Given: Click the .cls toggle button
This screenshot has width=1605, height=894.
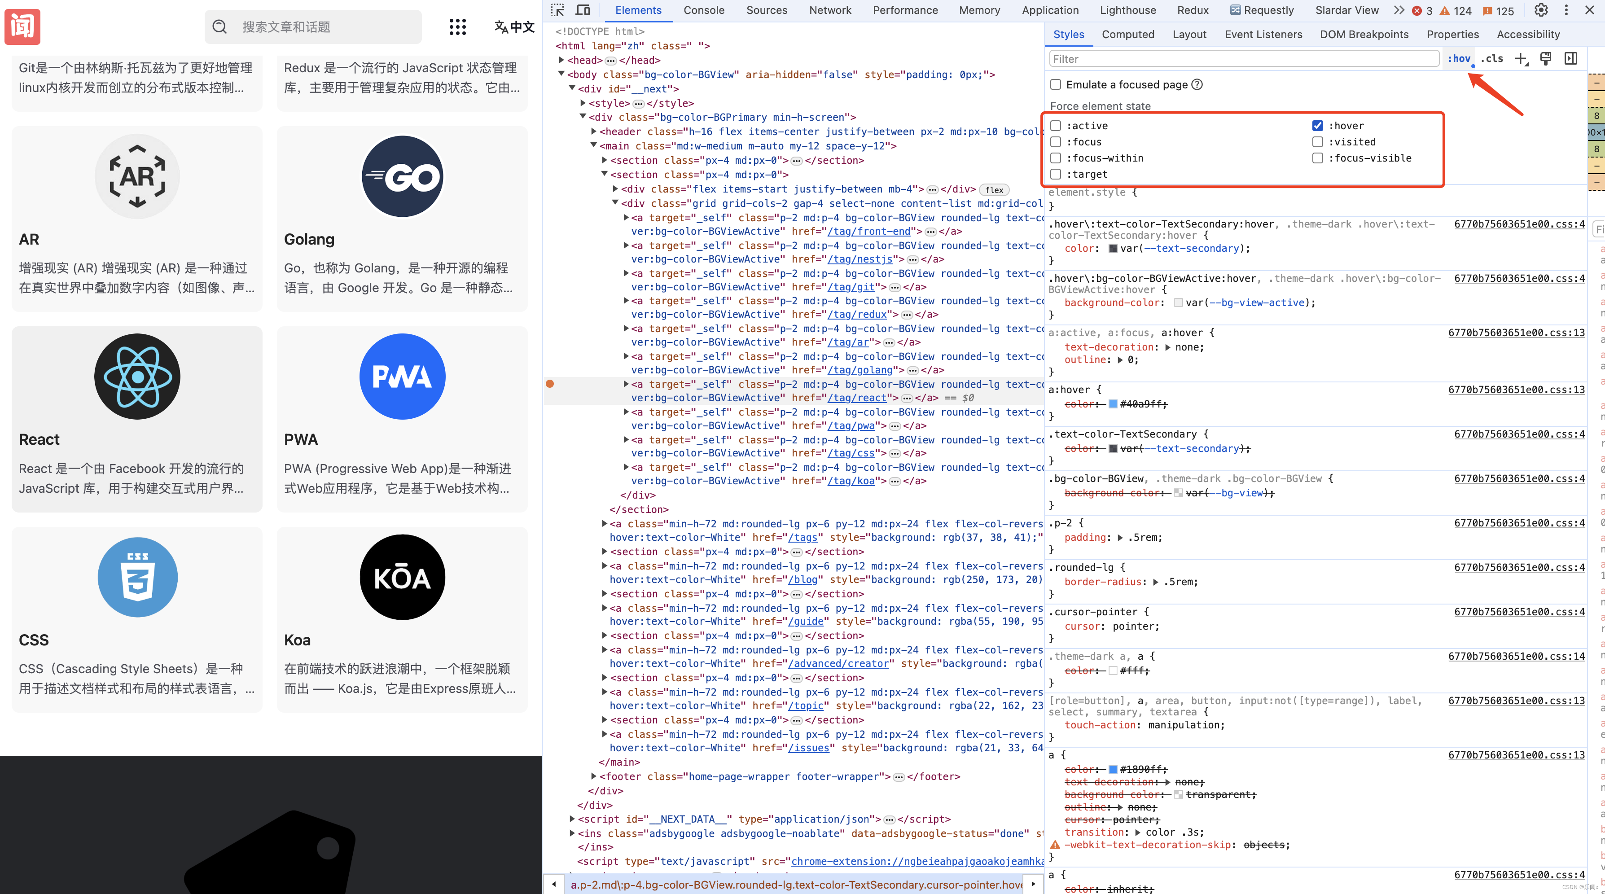Looking at the screenshot, I should point(1492,58).
